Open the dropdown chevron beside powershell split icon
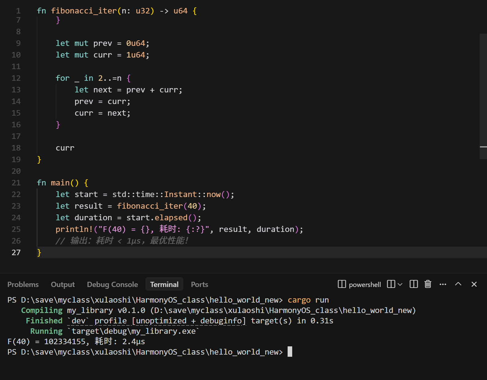The image size is (487, 380). tap(400, 285)
